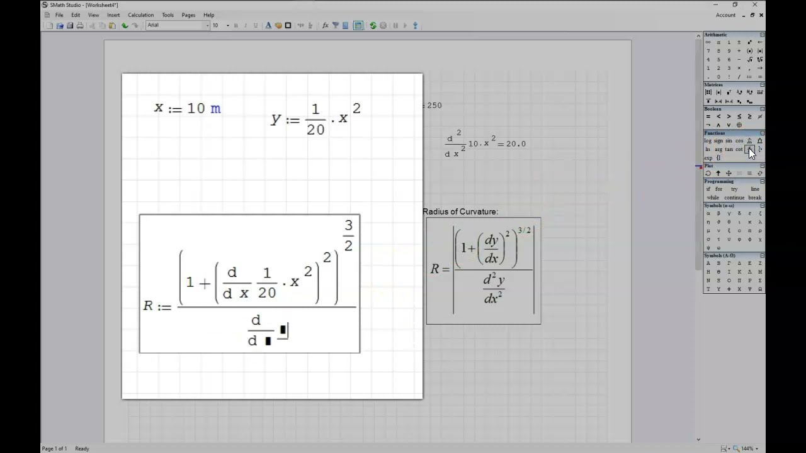Insert the less-than-or-equal operator
Image resolution: width=806 pixels, height=453 pixels.
tap(739, 116)
